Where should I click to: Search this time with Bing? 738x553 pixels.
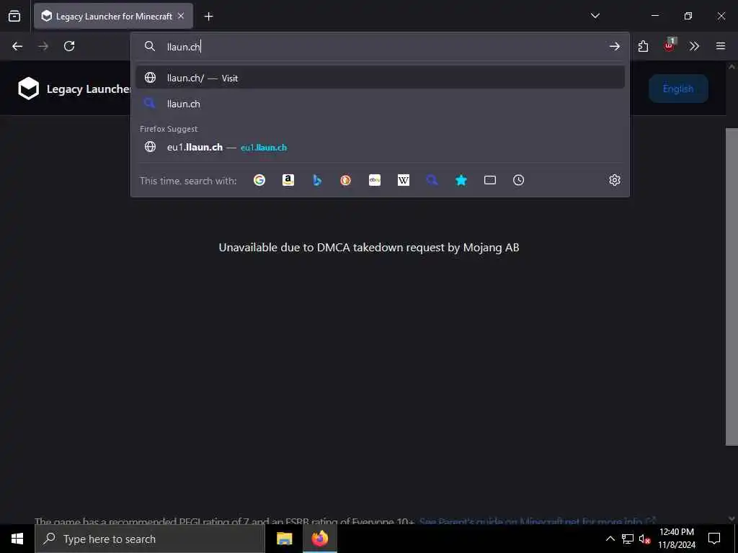317,180
